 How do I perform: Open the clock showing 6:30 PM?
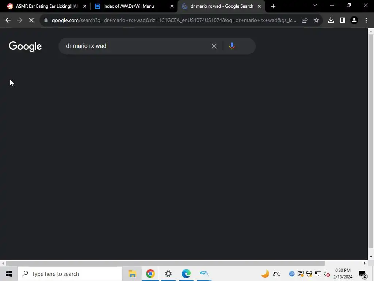(x=343, y=274)
